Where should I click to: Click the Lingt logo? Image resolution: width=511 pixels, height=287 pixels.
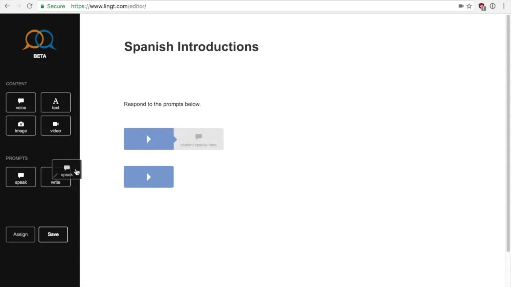click(40, 40)
